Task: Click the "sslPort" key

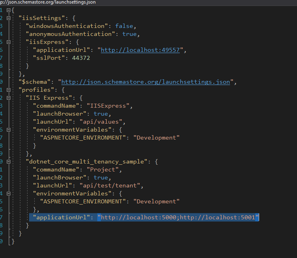Action: click(49, 58)
